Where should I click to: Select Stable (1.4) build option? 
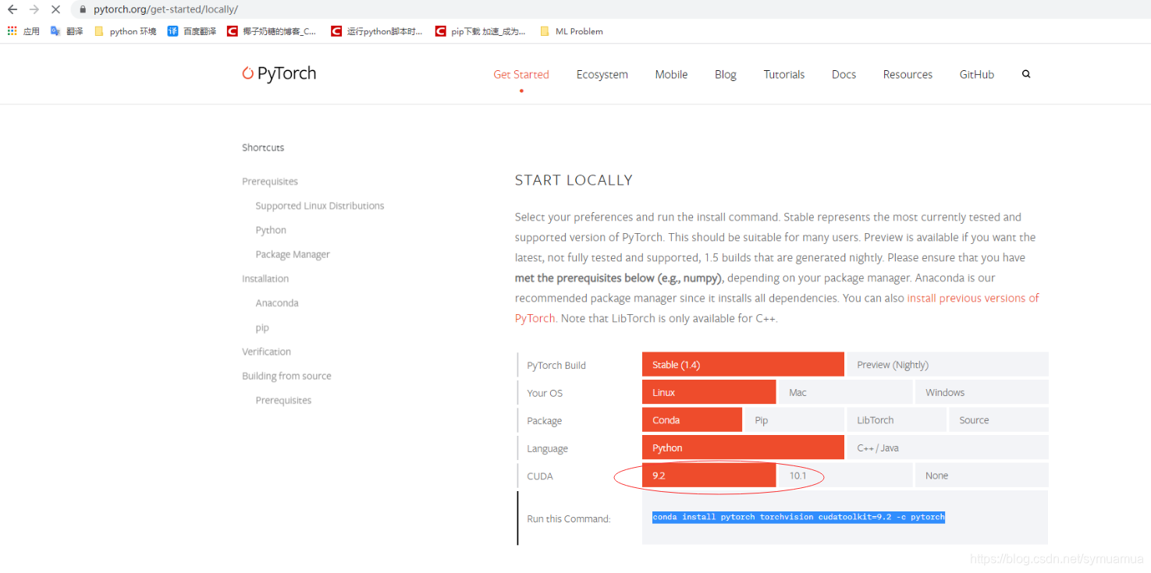click(743, 364)
